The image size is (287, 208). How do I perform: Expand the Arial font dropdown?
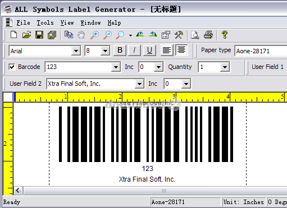(76, 51)
